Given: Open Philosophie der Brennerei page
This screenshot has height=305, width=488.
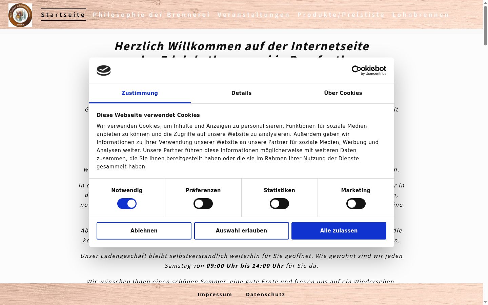Looking at the screenshot, I should pos(151,15).
